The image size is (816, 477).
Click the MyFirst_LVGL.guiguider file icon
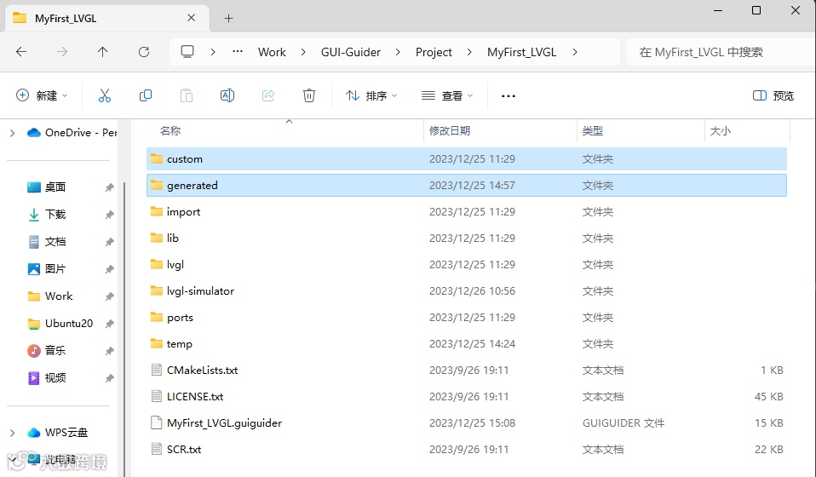(x=156, y=422)
